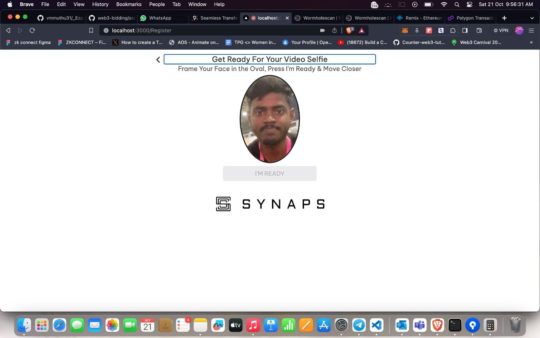This screenshot has height=338, width=540.
Task: Open the How to create a T... bookmark
Action: pyautogui.click(x=138, y=42)
